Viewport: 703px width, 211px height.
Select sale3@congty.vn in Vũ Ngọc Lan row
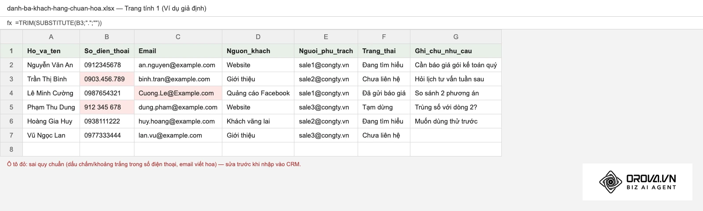[x=326, y=135]
